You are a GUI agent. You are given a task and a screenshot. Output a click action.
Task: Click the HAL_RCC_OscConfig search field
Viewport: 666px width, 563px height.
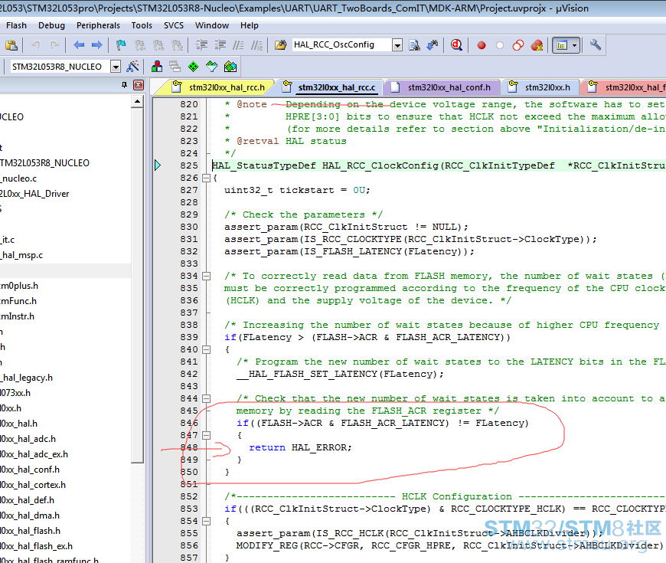click(x=341, y=44)
